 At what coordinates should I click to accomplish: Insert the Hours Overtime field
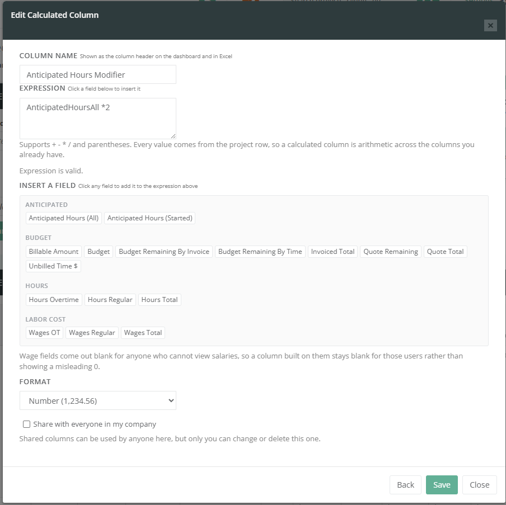point(54,300)
